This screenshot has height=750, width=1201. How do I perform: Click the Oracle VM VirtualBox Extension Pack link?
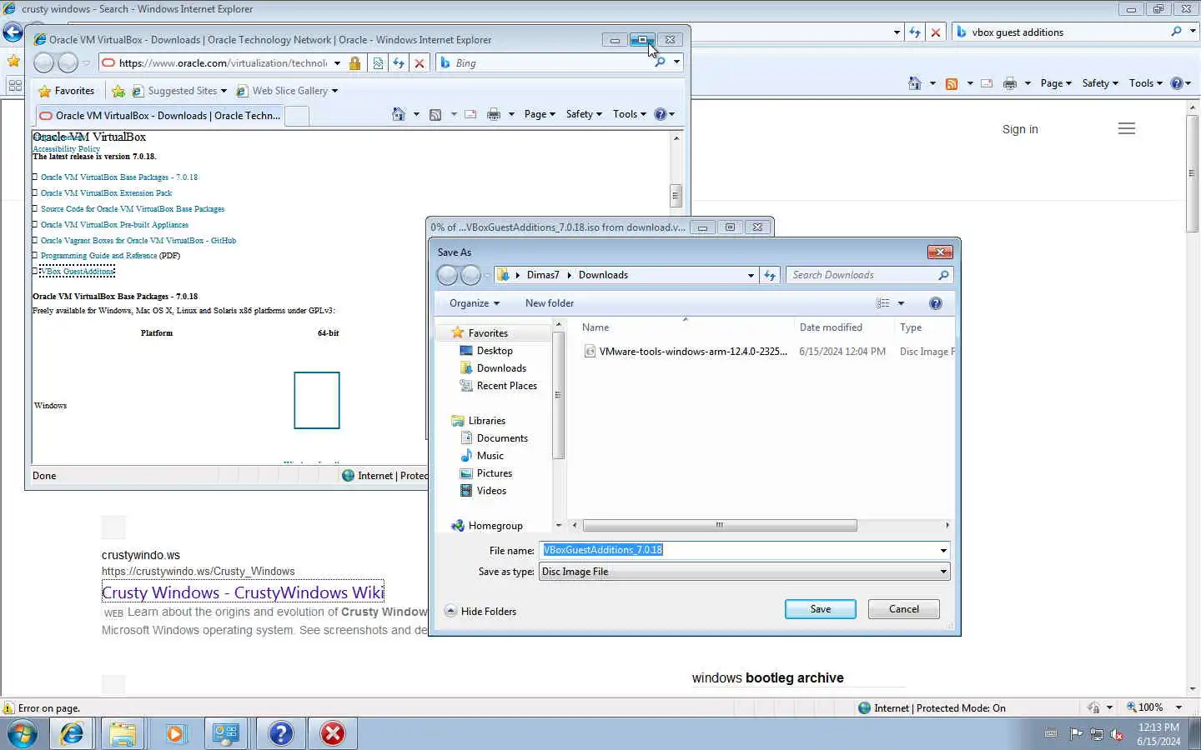click(x=106, y=192)
